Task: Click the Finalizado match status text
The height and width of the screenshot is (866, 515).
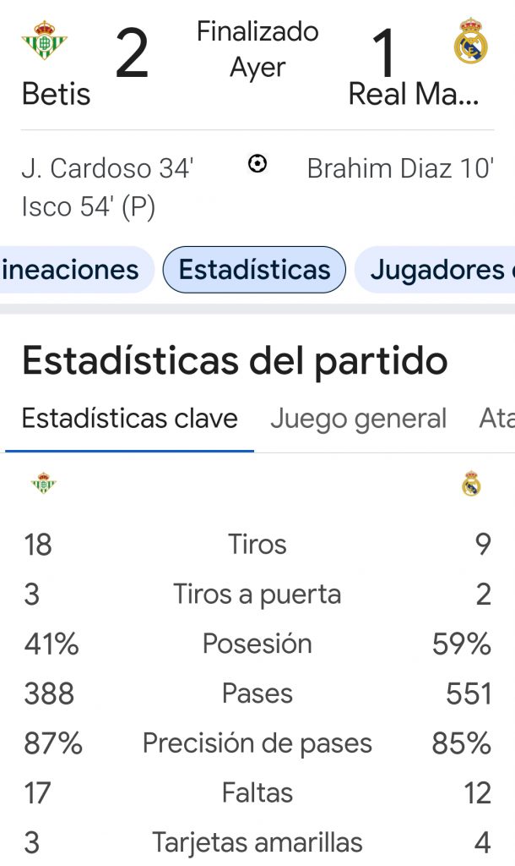Action: (x=257, y=32)
